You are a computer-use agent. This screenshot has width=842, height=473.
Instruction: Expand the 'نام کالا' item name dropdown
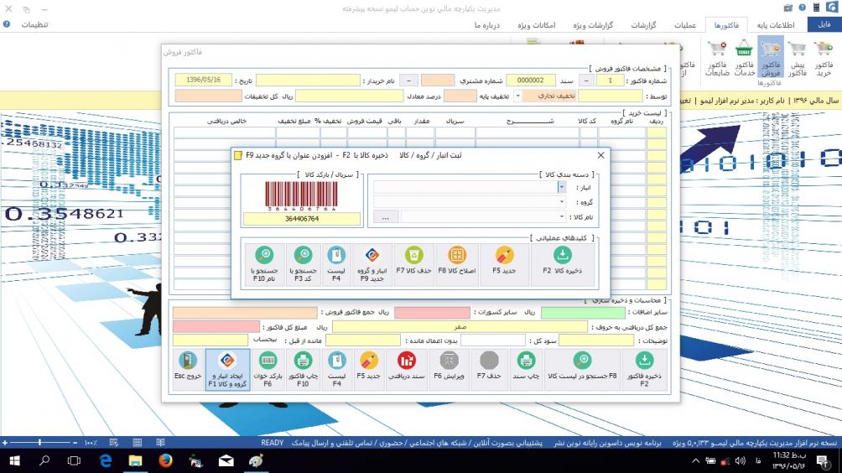[561, 217]
